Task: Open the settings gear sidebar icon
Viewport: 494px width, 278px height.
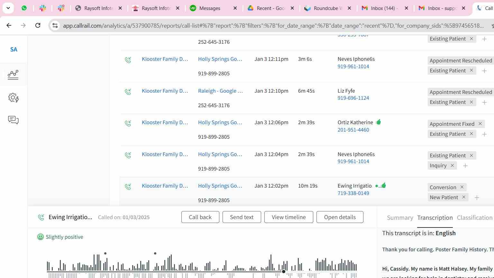Action: click(x=13, y=97)
